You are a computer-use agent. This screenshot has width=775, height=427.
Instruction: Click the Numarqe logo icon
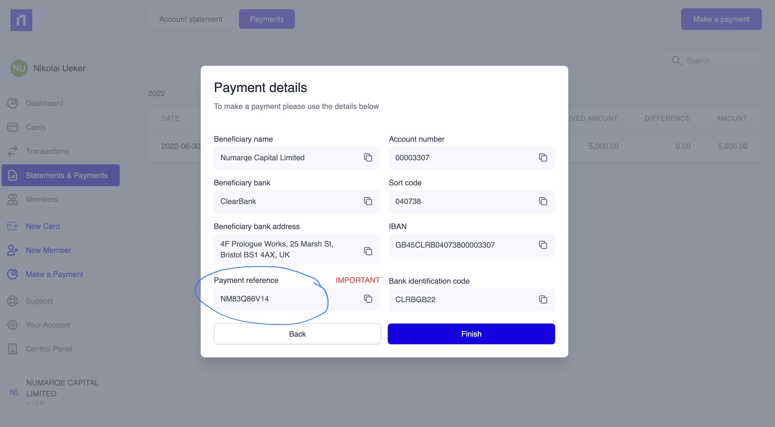(x=21, y=20)
